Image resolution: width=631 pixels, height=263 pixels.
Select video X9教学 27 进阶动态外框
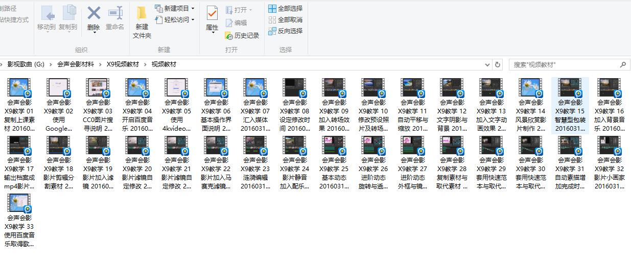(413, 163)
